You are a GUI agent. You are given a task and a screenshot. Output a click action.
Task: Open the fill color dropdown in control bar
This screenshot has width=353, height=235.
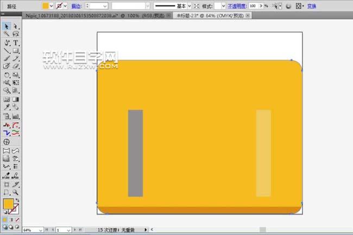pyautogui.click(x=52, y=5)
